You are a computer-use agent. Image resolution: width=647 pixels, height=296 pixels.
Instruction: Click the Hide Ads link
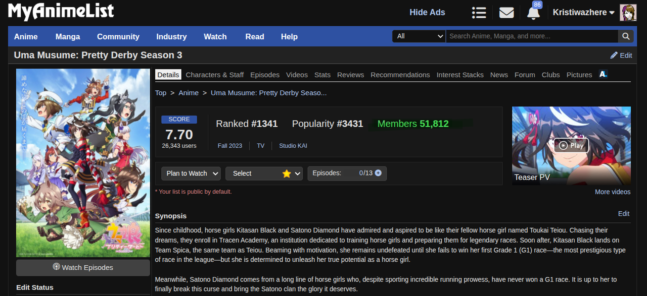[x=427, y=13]
